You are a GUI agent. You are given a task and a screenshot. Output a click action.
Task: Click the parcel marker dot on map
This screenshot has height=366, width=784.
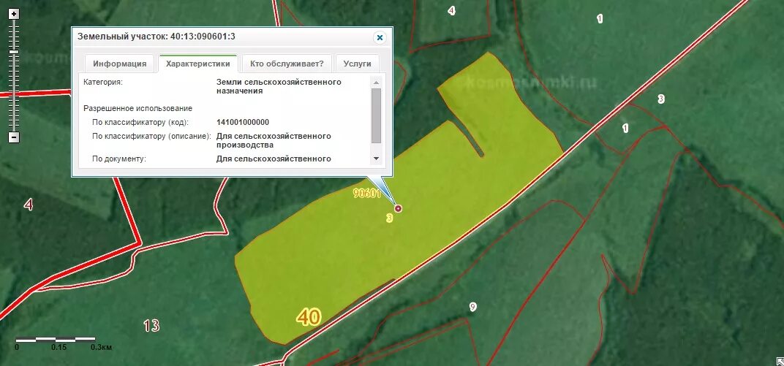point(398,207)
